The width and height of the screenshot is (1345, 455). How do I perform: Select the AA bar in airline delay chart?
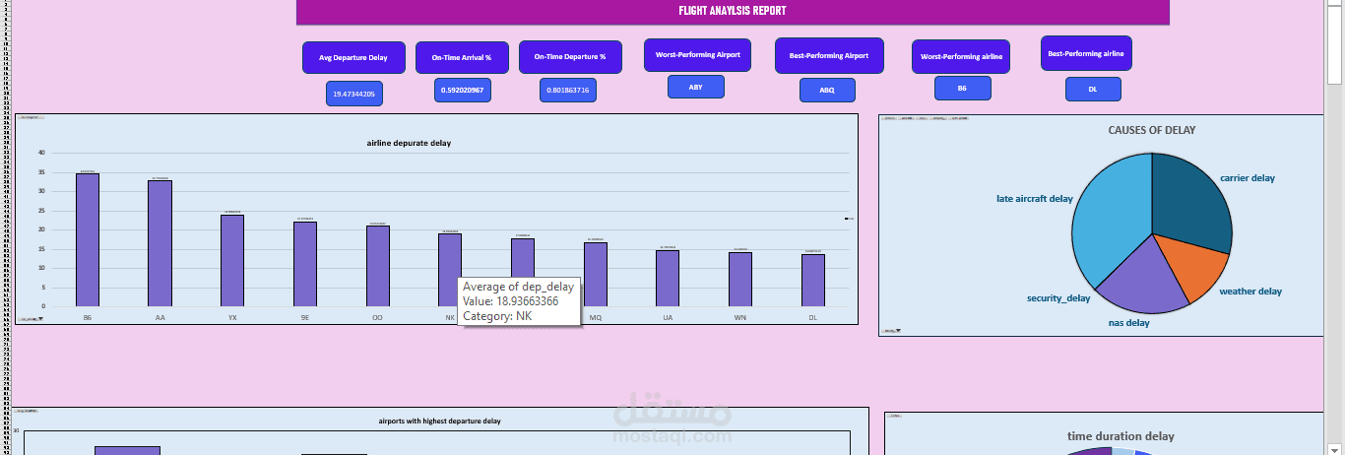160,243
